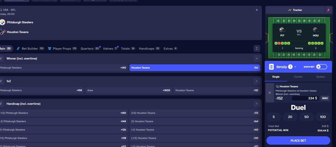Click the Player Props shirt icon

click(x=50, y=49)
